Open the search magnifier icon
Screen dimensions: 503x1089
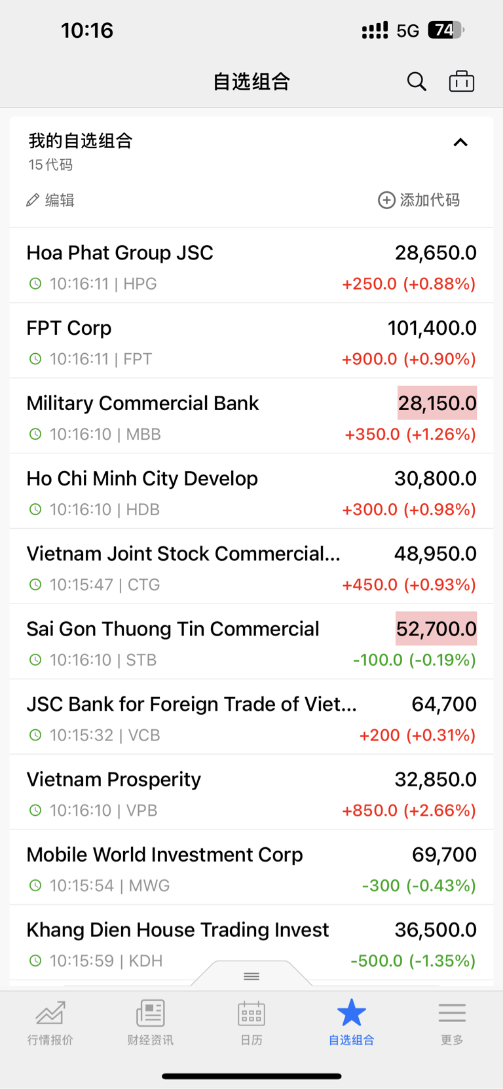417,82
